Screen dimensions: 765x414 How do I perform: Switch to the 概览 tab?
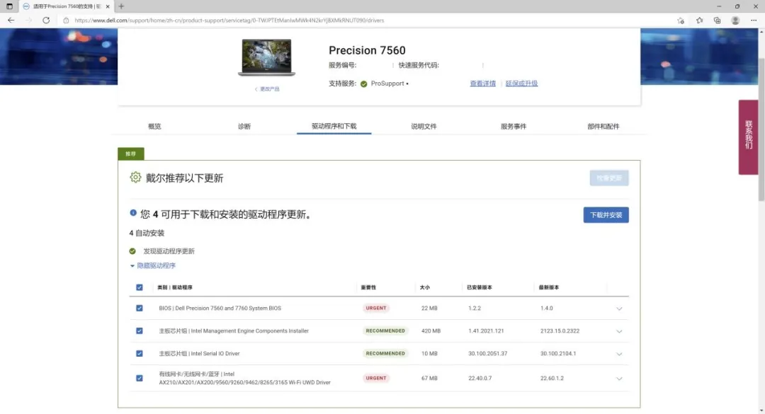pyautogui.click(x=154, y=126)
